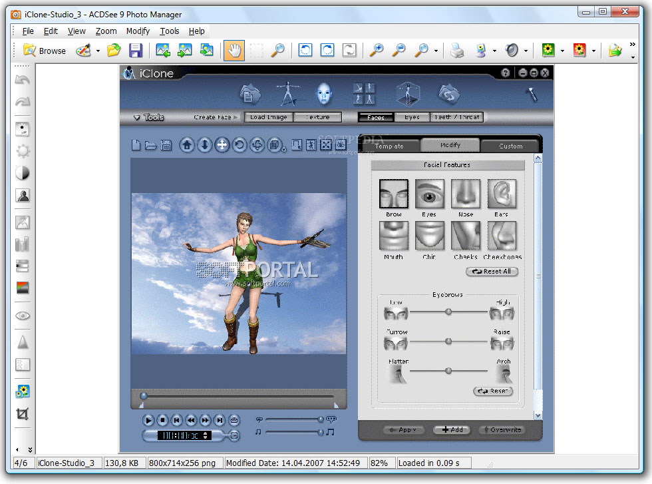Click the Red Eye reduction icon

click(x=23, y=316)
